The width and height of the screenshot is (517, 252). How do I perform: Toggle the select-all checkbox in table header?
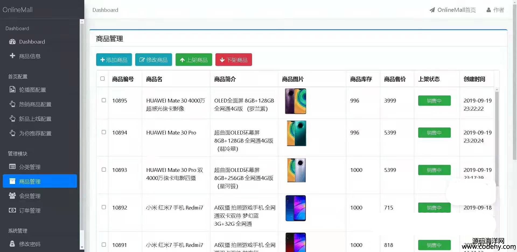103,79
